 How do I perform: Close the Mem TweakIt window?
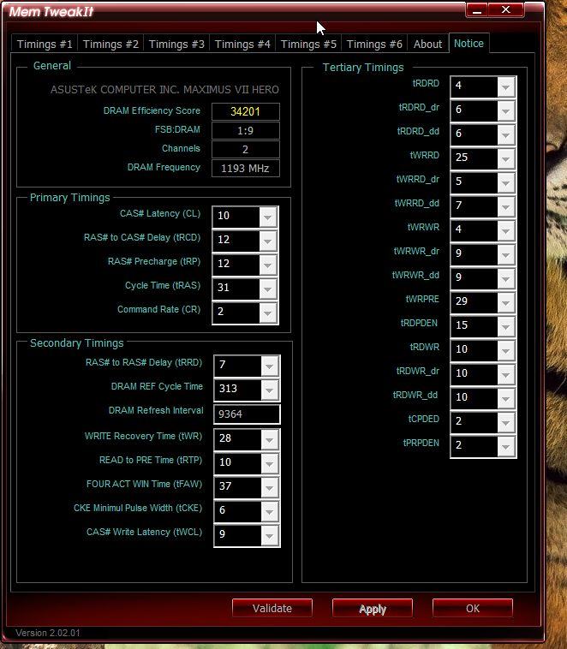506,10
